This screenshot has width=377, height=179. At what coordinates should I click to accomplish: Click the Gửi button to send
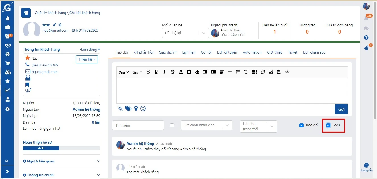pyautogui.click(x=341, y=109)
